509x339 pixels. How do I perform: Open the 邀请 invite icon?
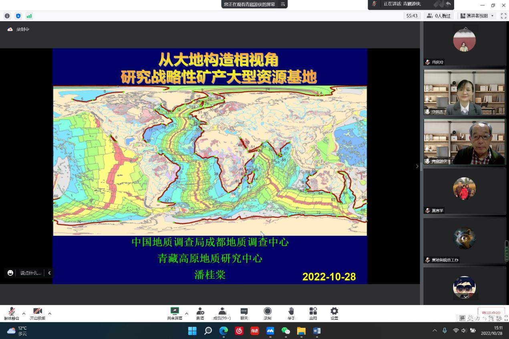click(200, 313)
